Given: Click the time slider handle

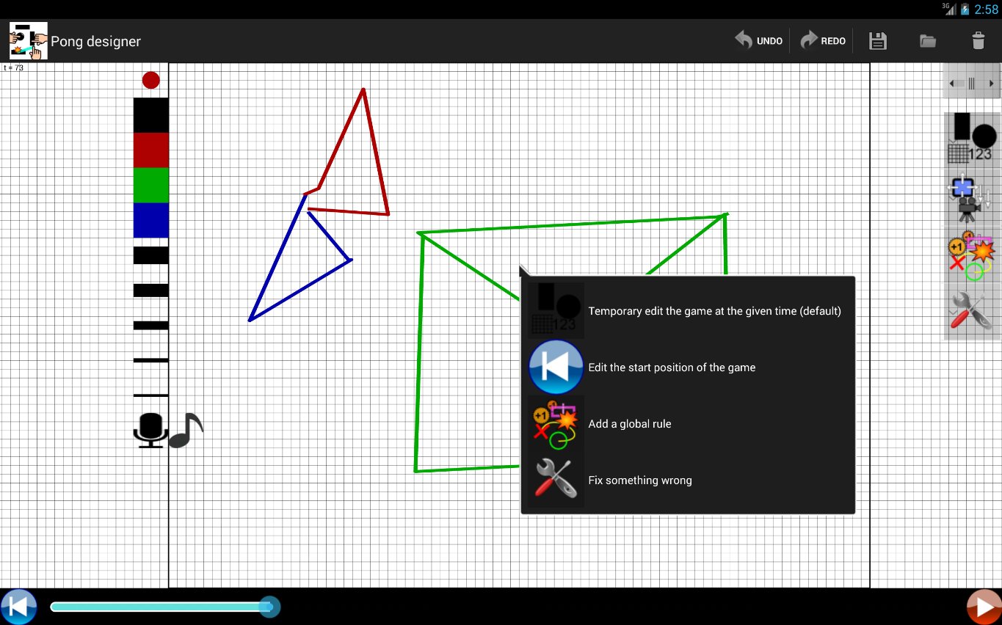Looking at the screenshot, I should click(269, 607).
